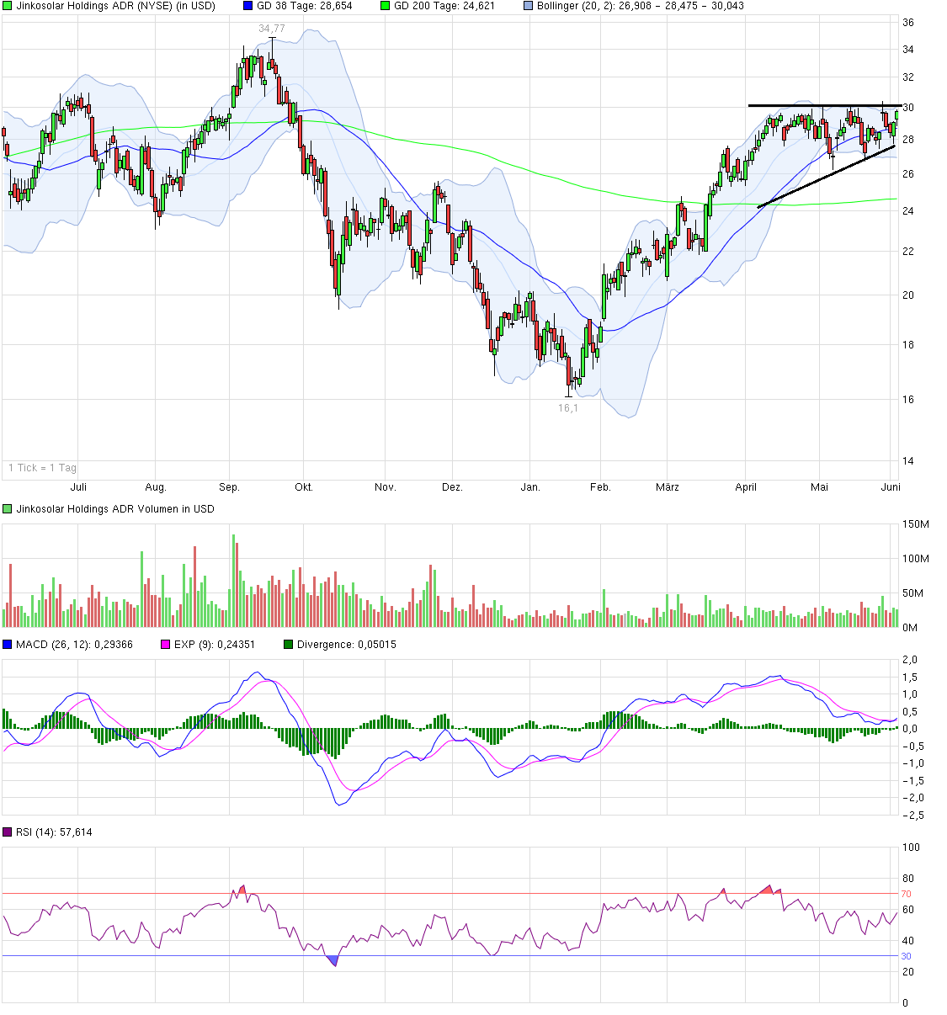Click the 'Aug.' month axis label
This screenshot has height=1015, width=947.
click(x=156, y=487)
